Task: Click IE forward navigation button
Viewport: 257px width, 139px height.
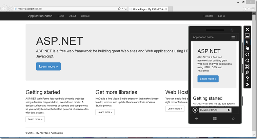Action: click(11, 8)
